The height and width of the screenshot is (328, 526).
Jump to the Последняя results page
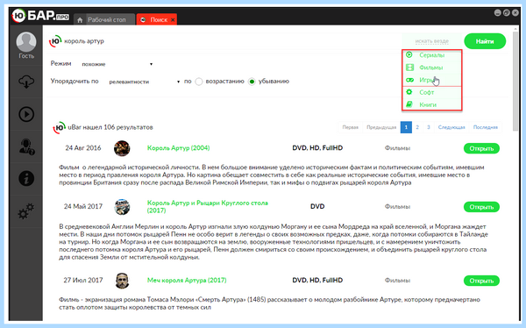pyautogui.click(x=486, y=127)
